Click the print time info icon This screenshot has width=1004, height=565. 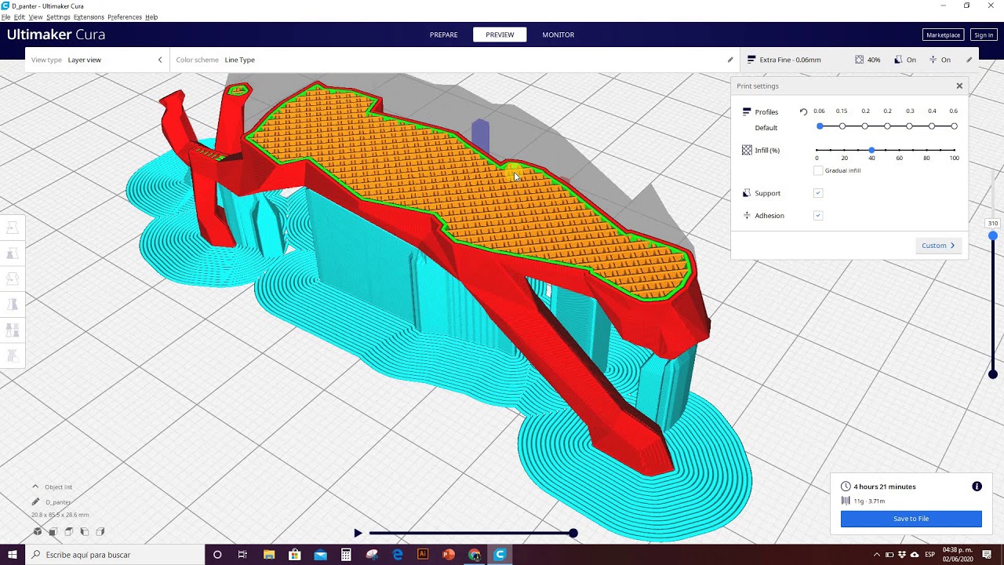coord(977,487)
